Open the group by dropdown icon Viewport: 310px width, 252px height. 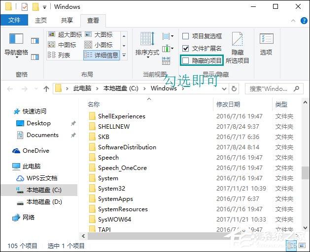(x=168, y=36)
